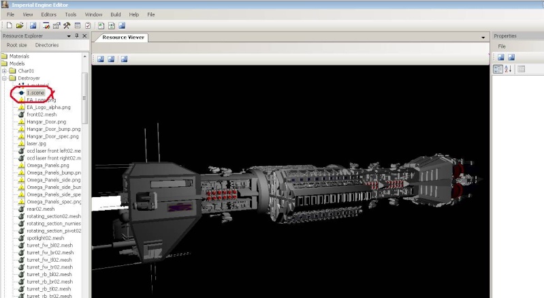Click the Resource Explorer scroll-up arrow
Screen dimensions: 544x298
coord(84,57)
